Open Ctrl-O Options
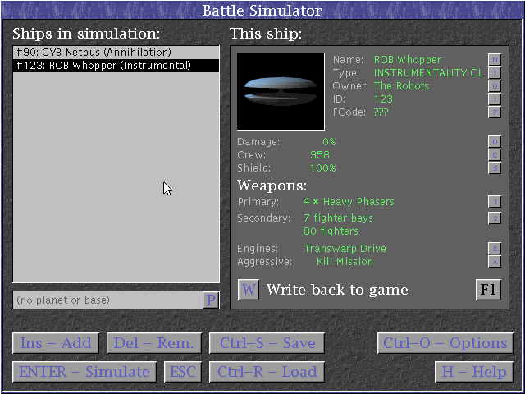 point(445,343)
